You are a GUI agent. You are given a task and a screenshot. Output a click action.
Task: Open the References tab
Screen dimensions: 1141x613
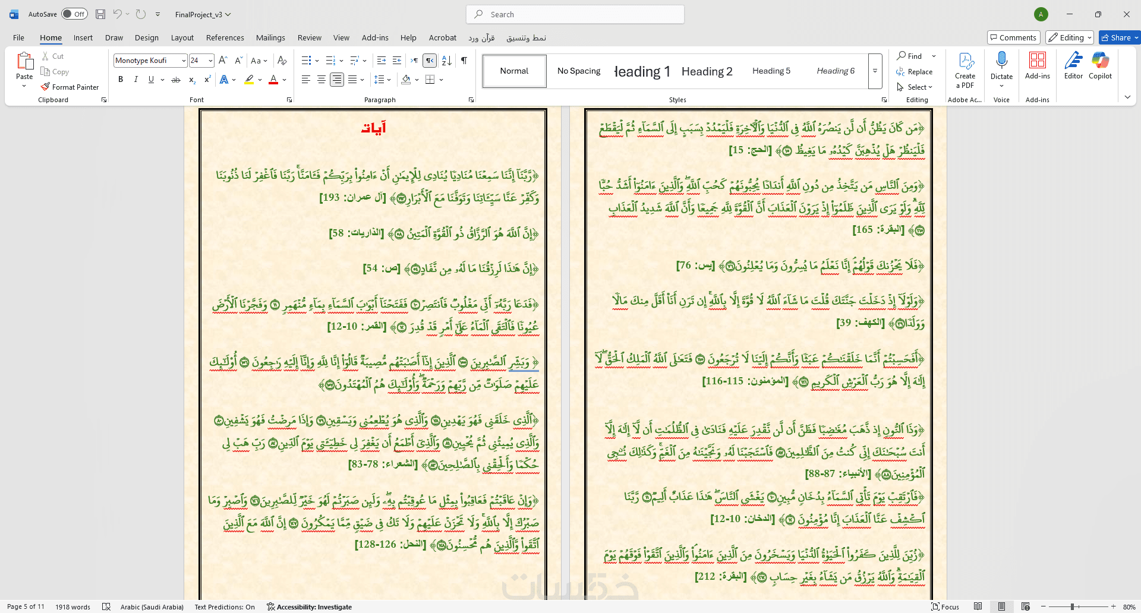click(225, 37)
